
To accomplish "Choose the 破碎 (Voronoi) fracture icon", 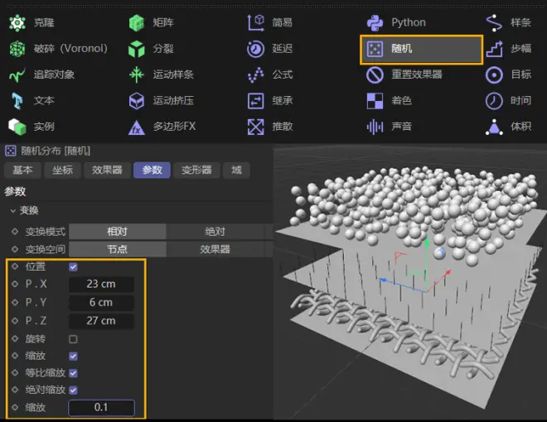I will click(17, 49).
